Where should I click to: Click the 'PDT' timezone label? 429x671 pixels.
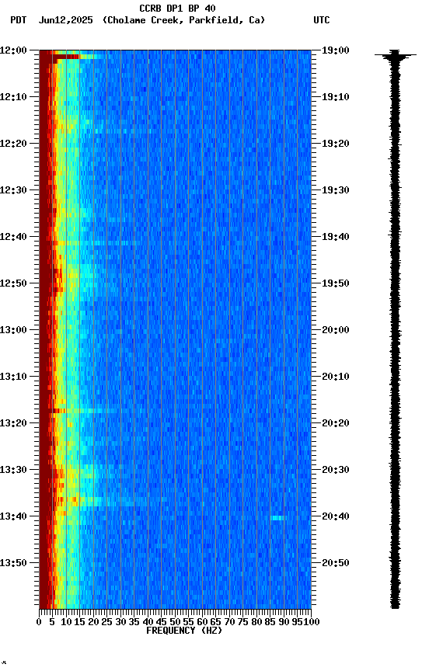tap(19, 20)
